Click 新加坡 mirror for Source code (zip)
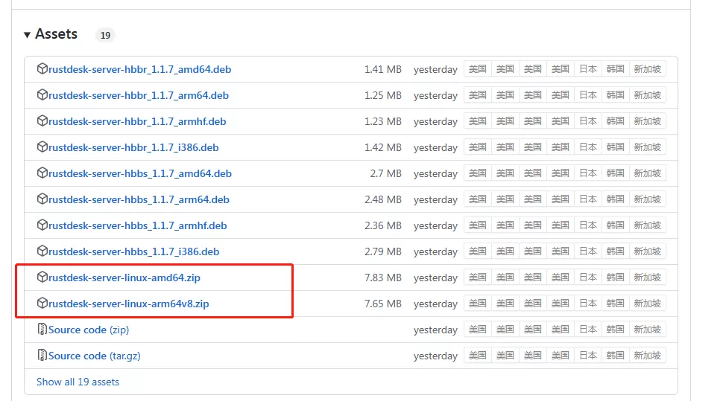726x401 pixels. pos(647,330)
